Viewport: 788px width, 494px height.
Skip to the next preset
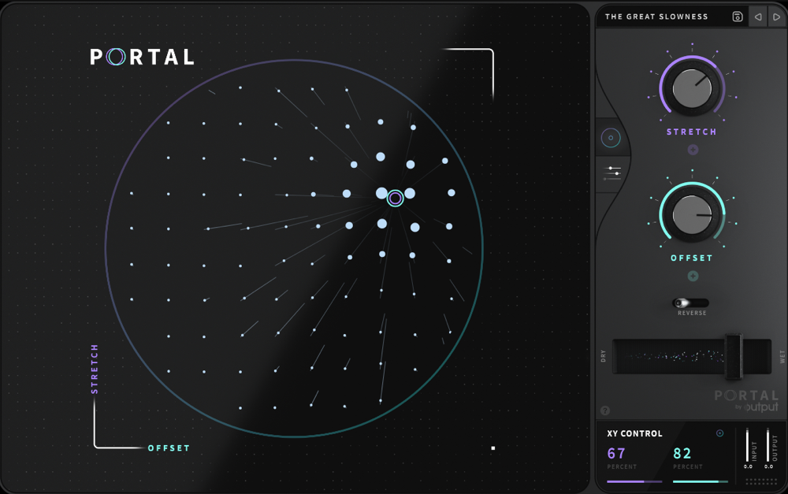[x=776, y=17]
